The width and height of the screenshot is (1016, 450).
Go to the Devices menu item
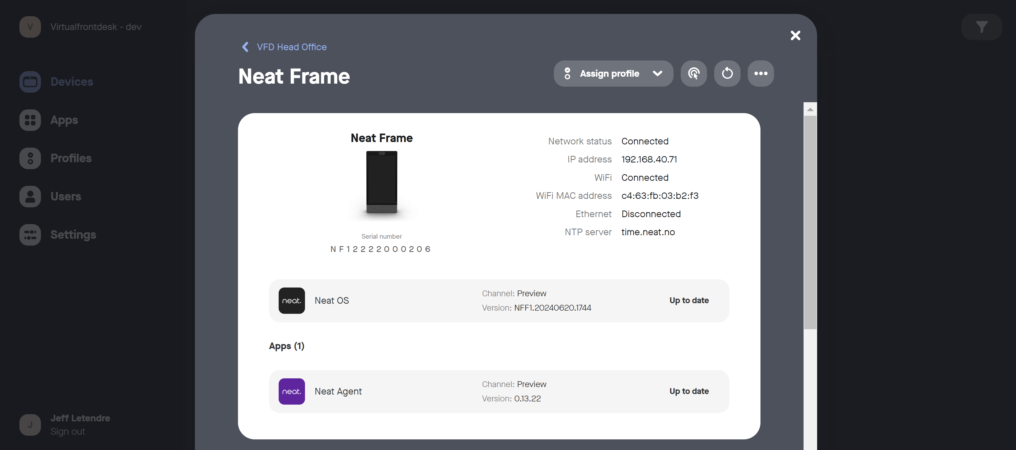coord(72,82)
